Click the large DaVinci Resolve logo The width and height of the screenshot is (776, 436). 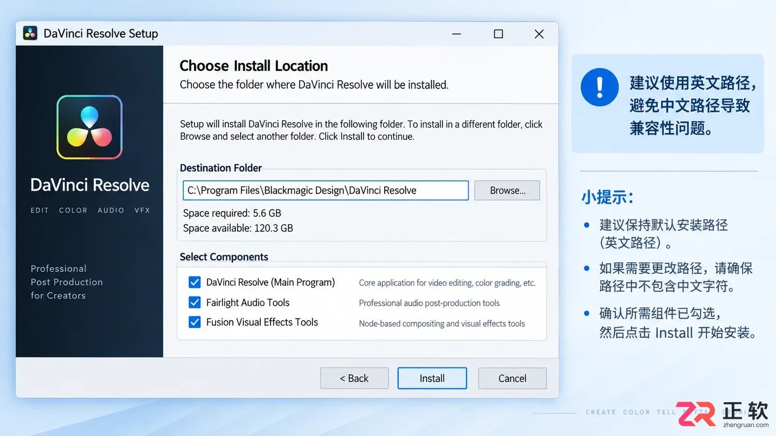89,127
